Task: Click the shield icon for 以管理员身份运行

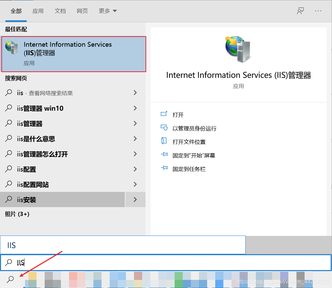Action: (164, 128)
